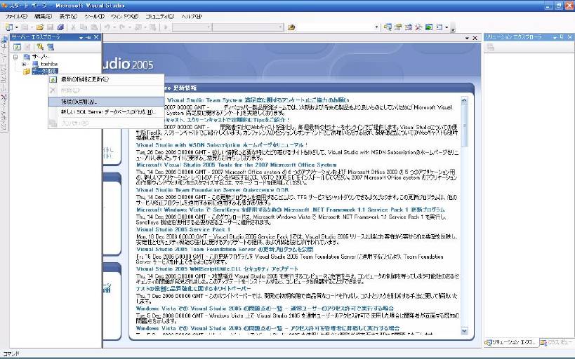This screenshot has height=359, width=575.
Task: Open the solution platform combo box
Action: pos(248,27)
